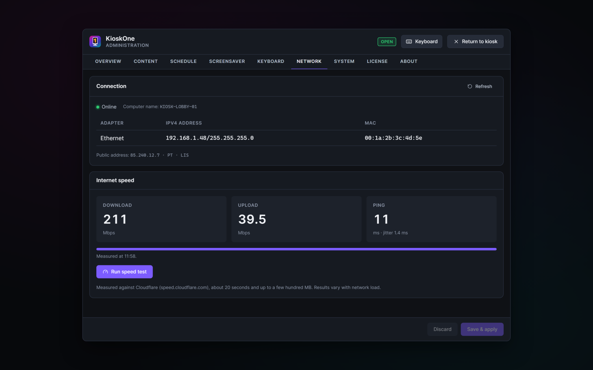Screen dimensions: 593x370
Task: Select the Network tab
Action: 309,61
